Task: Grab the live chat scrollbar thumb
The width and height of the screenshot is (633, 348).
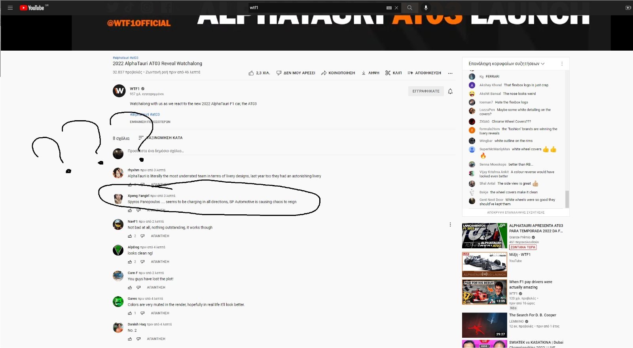Action: coord(567,199)
